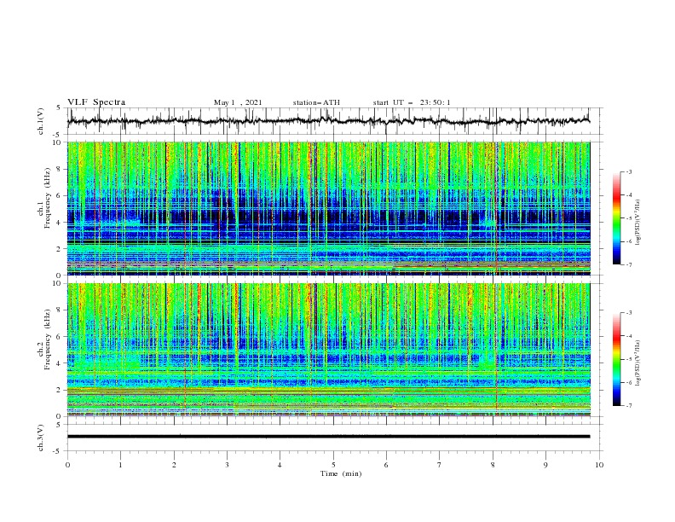675x522 pixels.
Task: Click the ch.3 voltage flat trace
Action: [x=329, y=437]
